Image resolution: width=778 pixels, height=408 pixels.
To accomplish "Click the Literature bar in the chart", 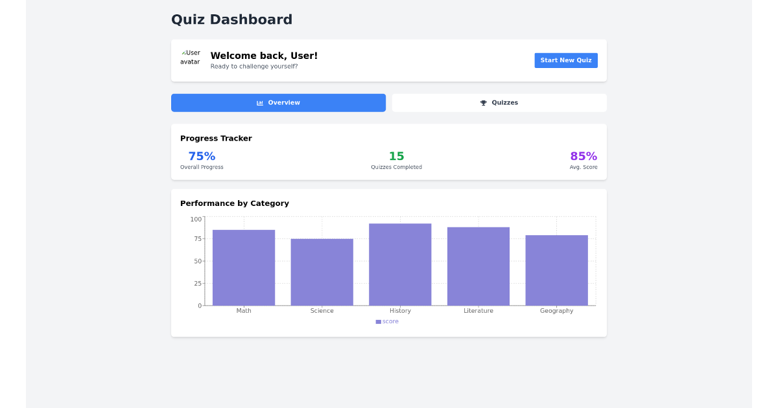I will [478, 266].
